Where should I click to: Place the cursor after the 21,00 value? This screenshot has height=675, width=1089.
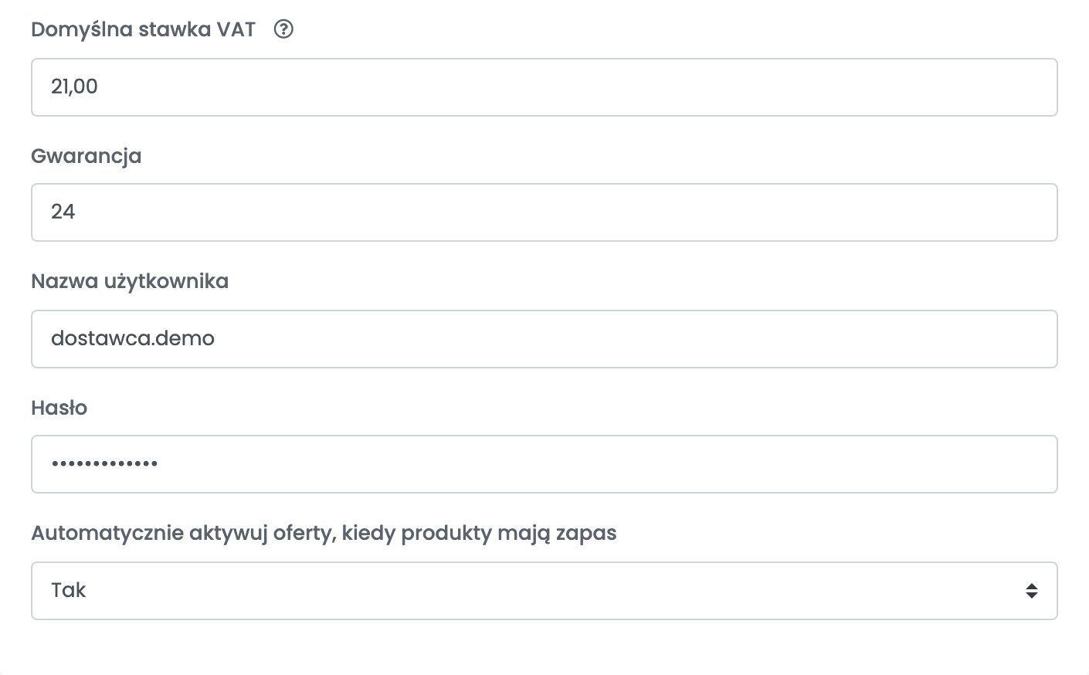(x=100, y=87)
